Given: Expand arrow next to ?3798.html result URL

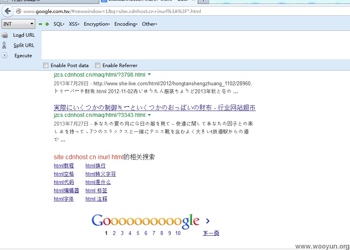Looking at the screenshot, I should [149, 74].
